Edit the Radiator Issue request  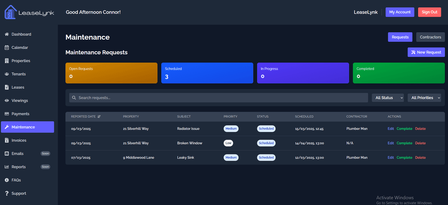[x=391, y=128]
